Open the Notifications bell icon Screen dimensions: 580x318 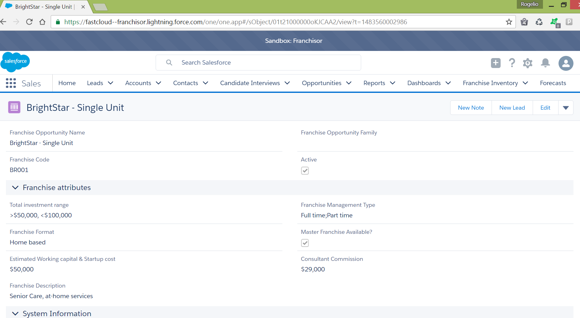point(545,63)
